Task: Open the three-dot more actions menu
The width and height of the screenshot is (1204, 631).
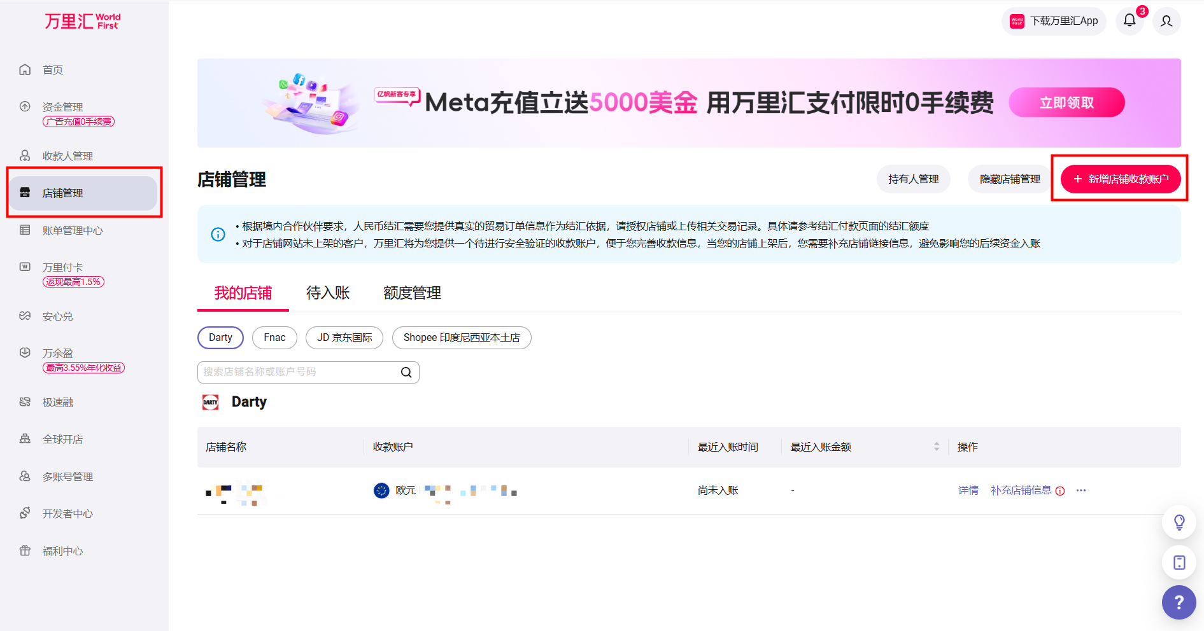Action: (x=1081, y=490)
